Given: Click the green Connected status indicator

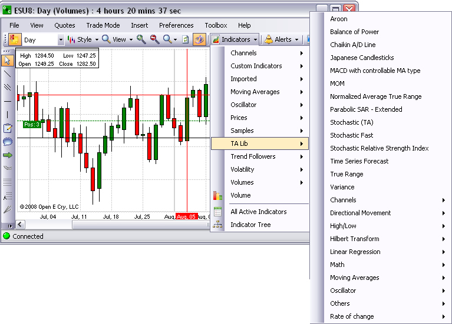Looking at the screenshot, I should (x=6, y=236).
